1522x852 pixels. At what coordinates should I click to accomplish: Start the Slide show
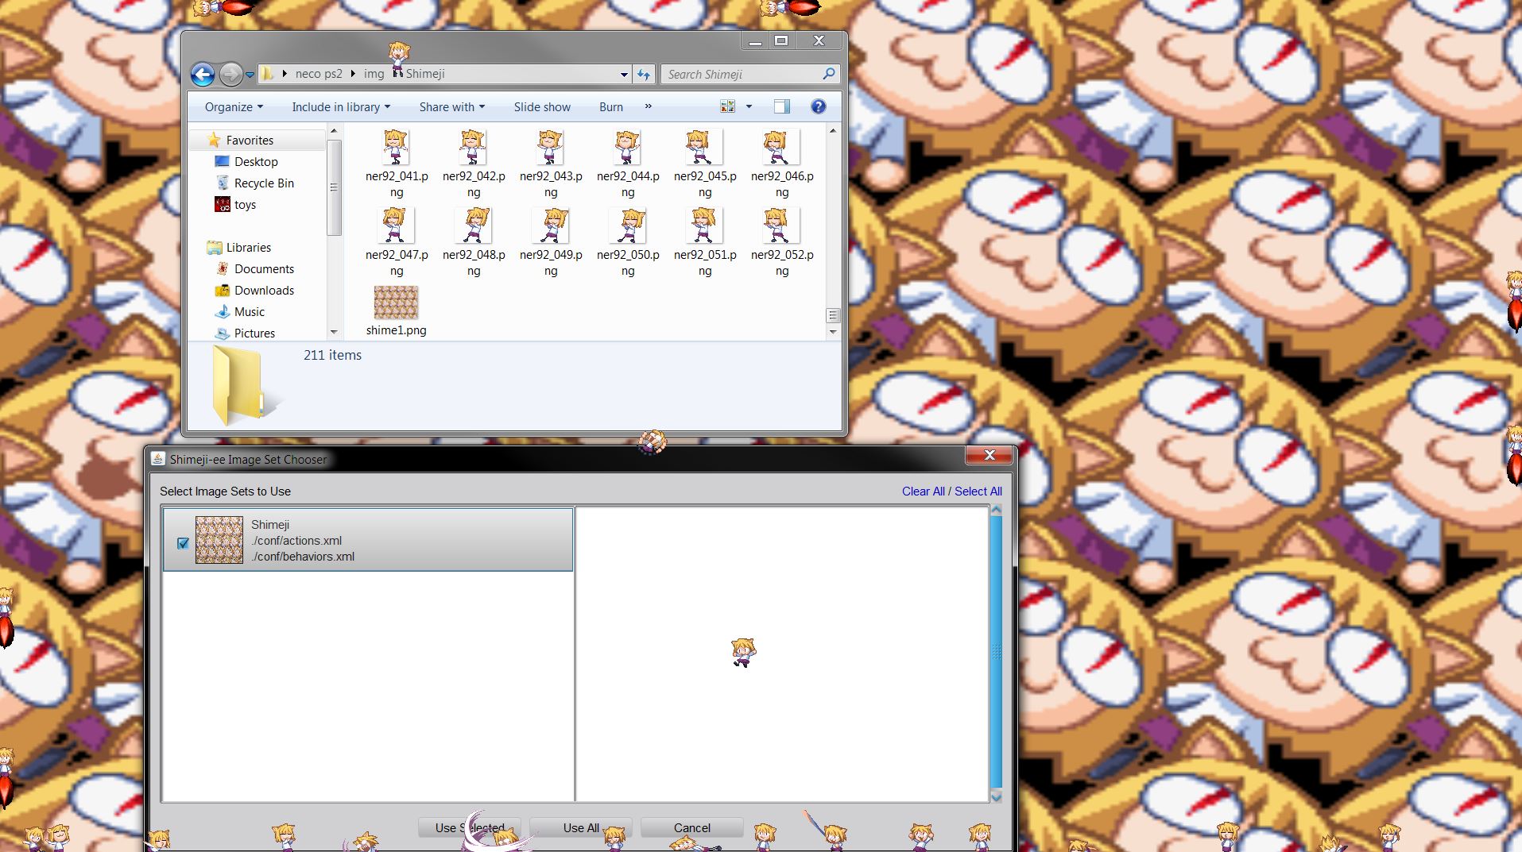pyautogui.click(x=542, y=107)
